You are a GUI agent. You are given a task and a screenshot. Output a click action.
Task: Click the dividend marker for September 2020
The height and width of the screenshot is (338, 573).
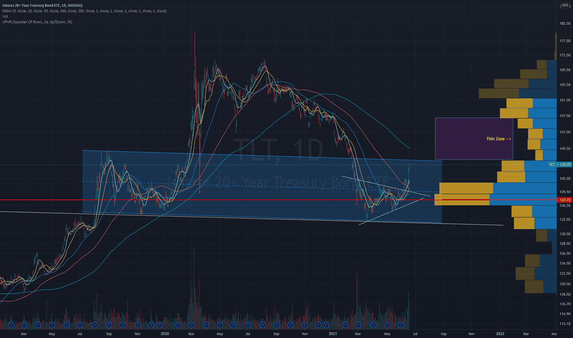coord(276,325)
